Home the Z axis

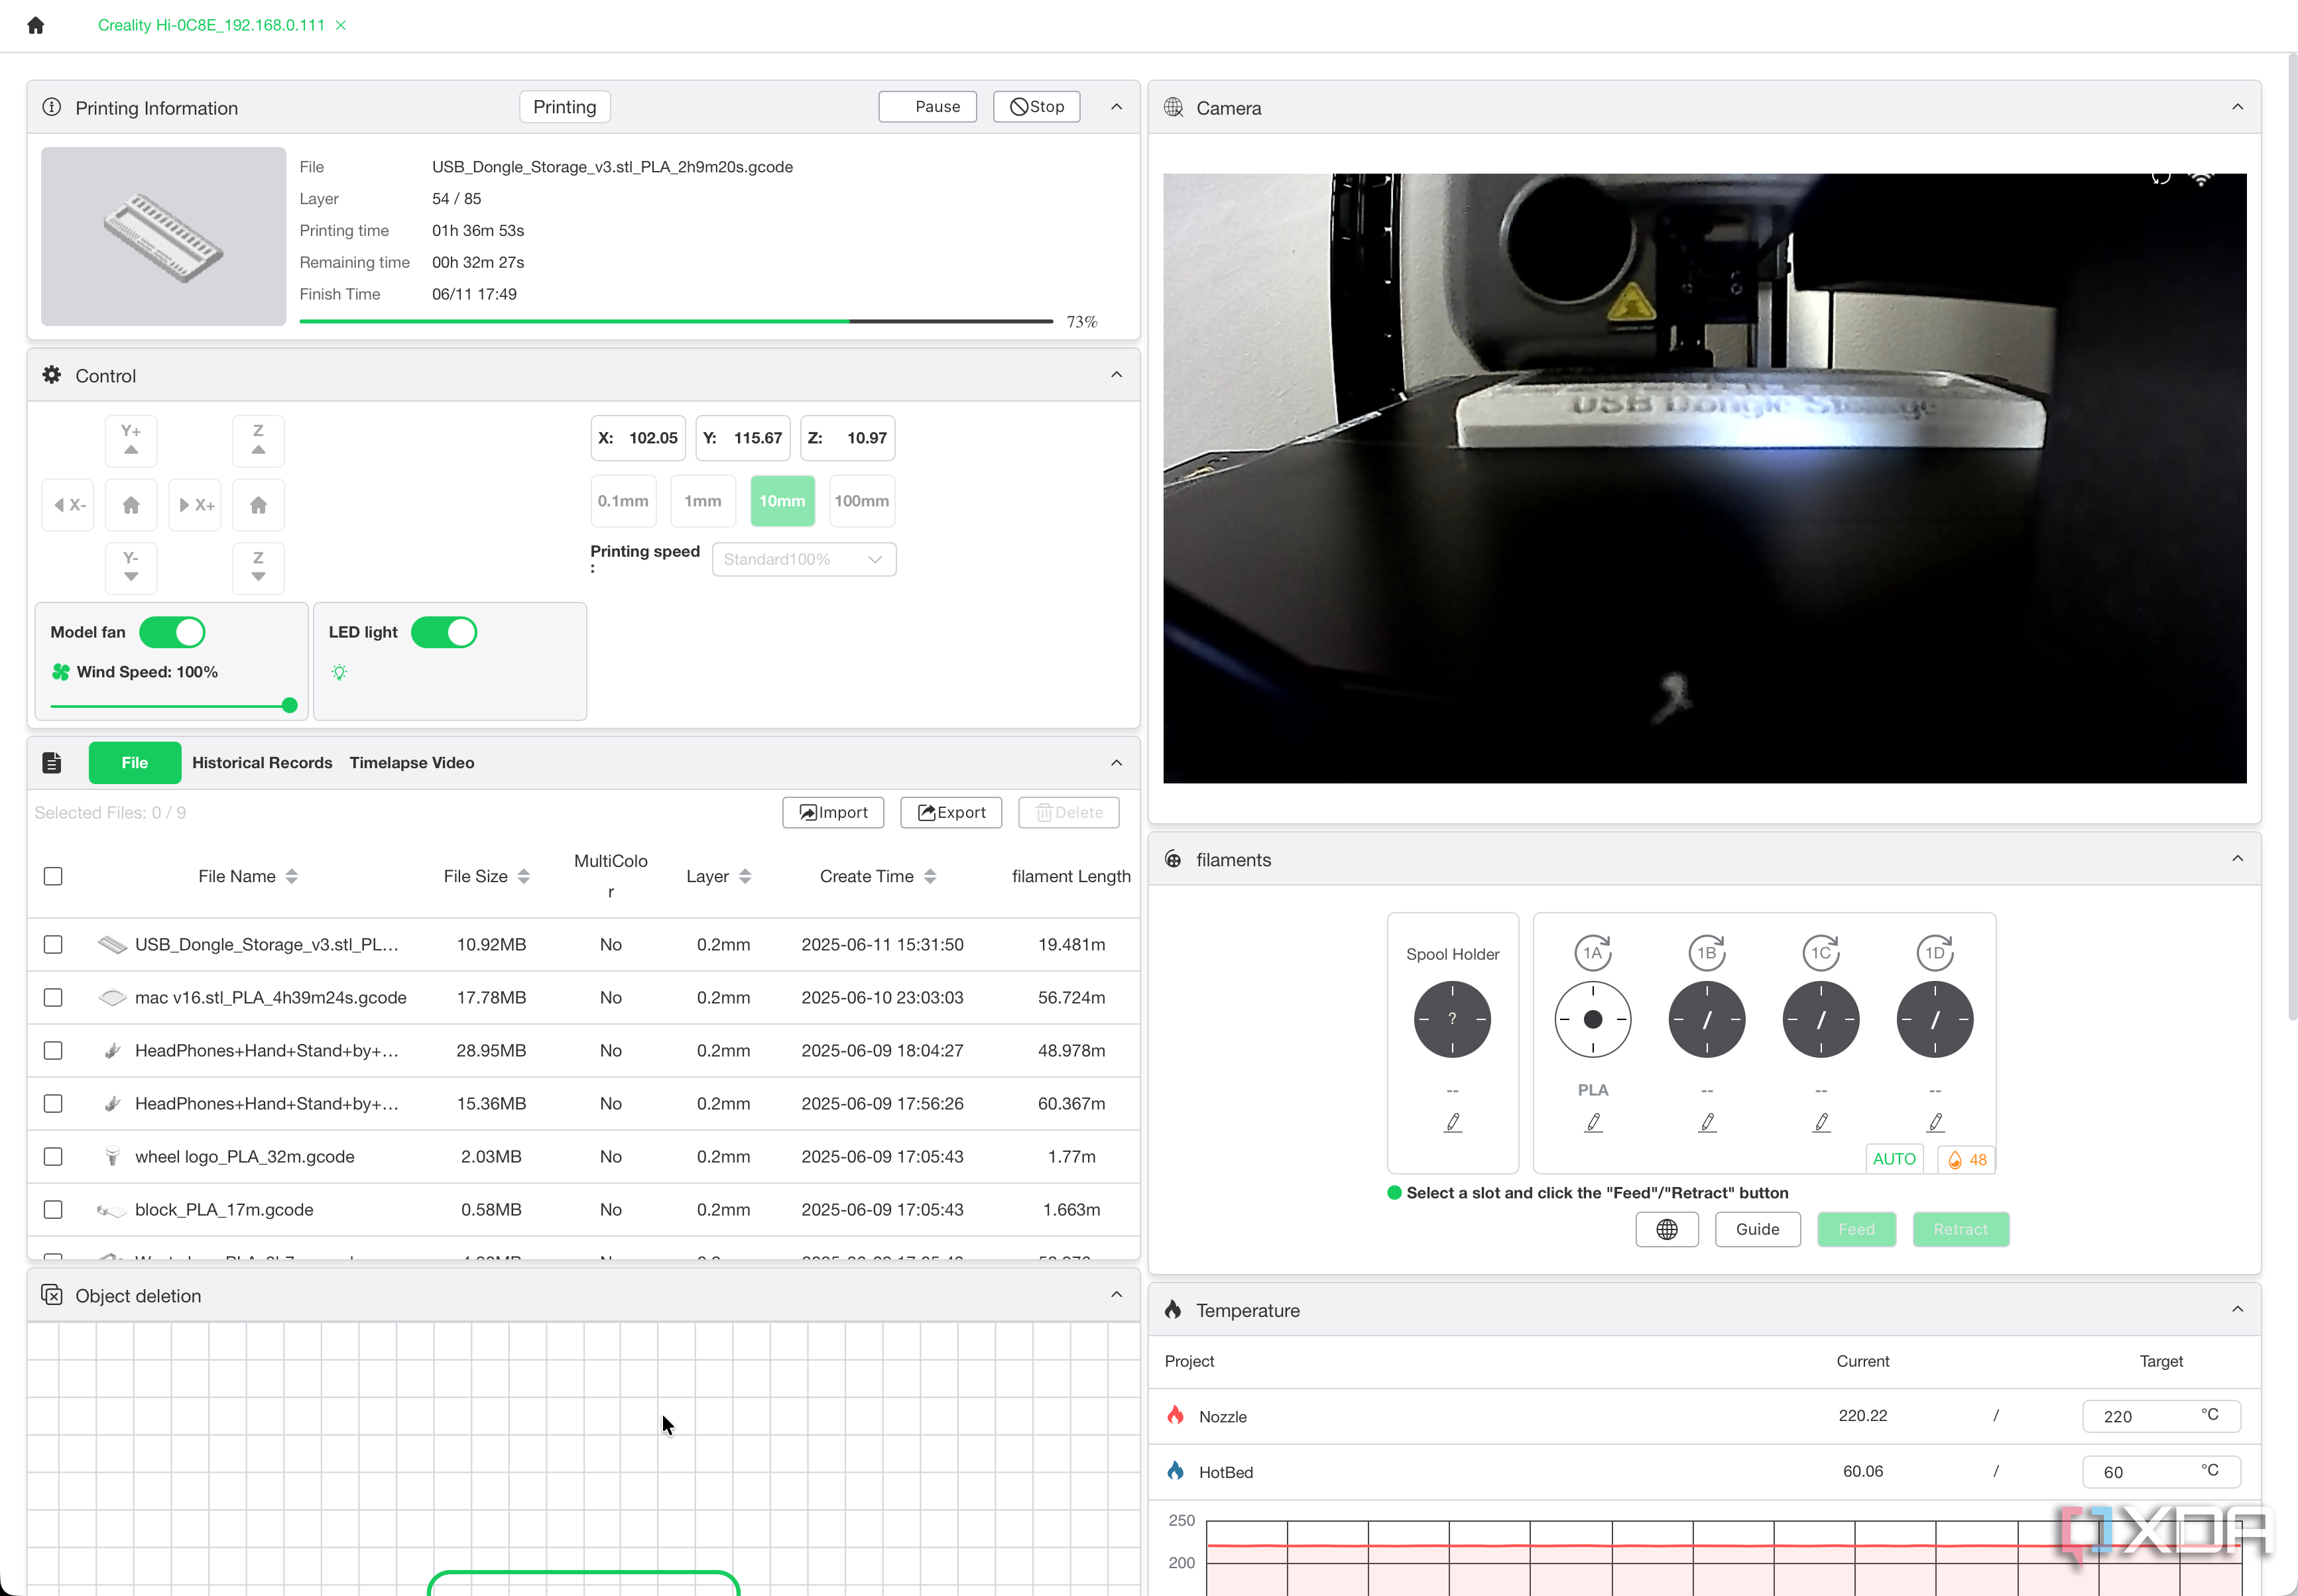click(x=258, y=505)
